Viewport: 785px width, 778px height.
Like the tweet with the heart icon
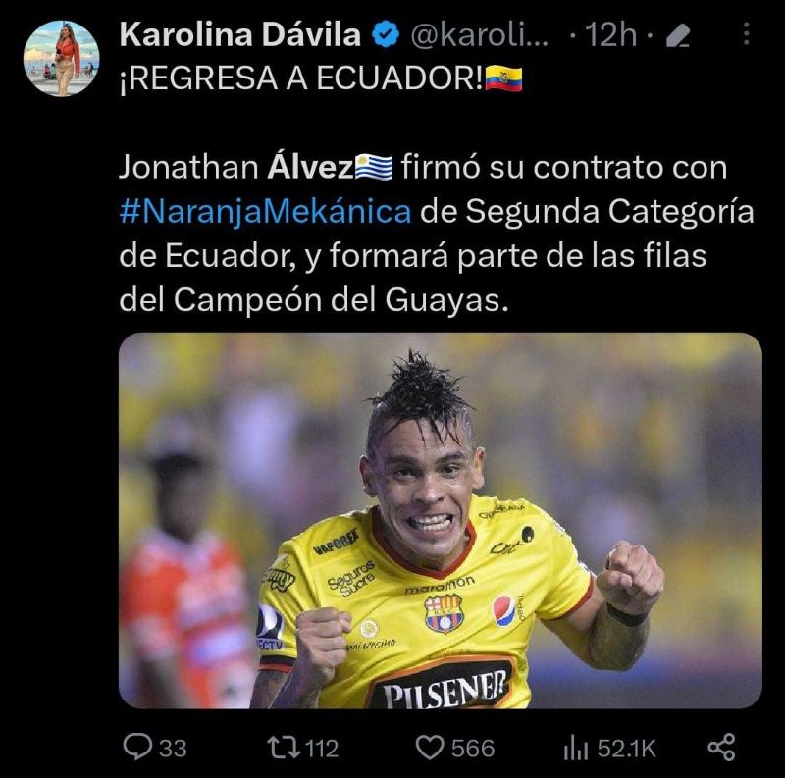[430, 749]
